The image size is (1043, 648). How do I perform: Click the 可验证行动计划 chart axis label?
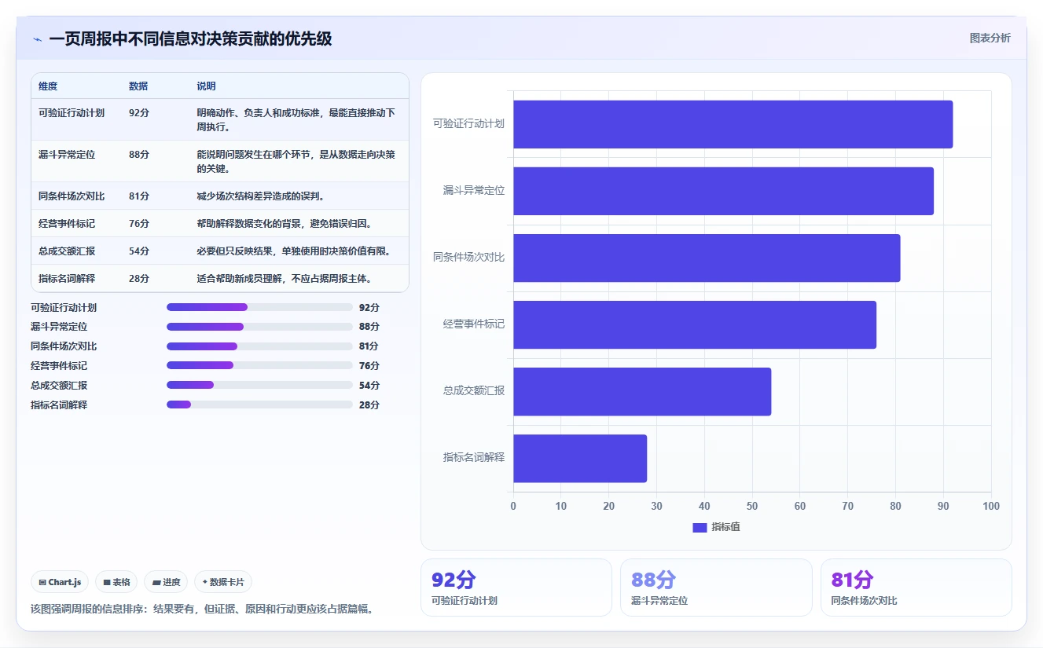pos(468,124)
